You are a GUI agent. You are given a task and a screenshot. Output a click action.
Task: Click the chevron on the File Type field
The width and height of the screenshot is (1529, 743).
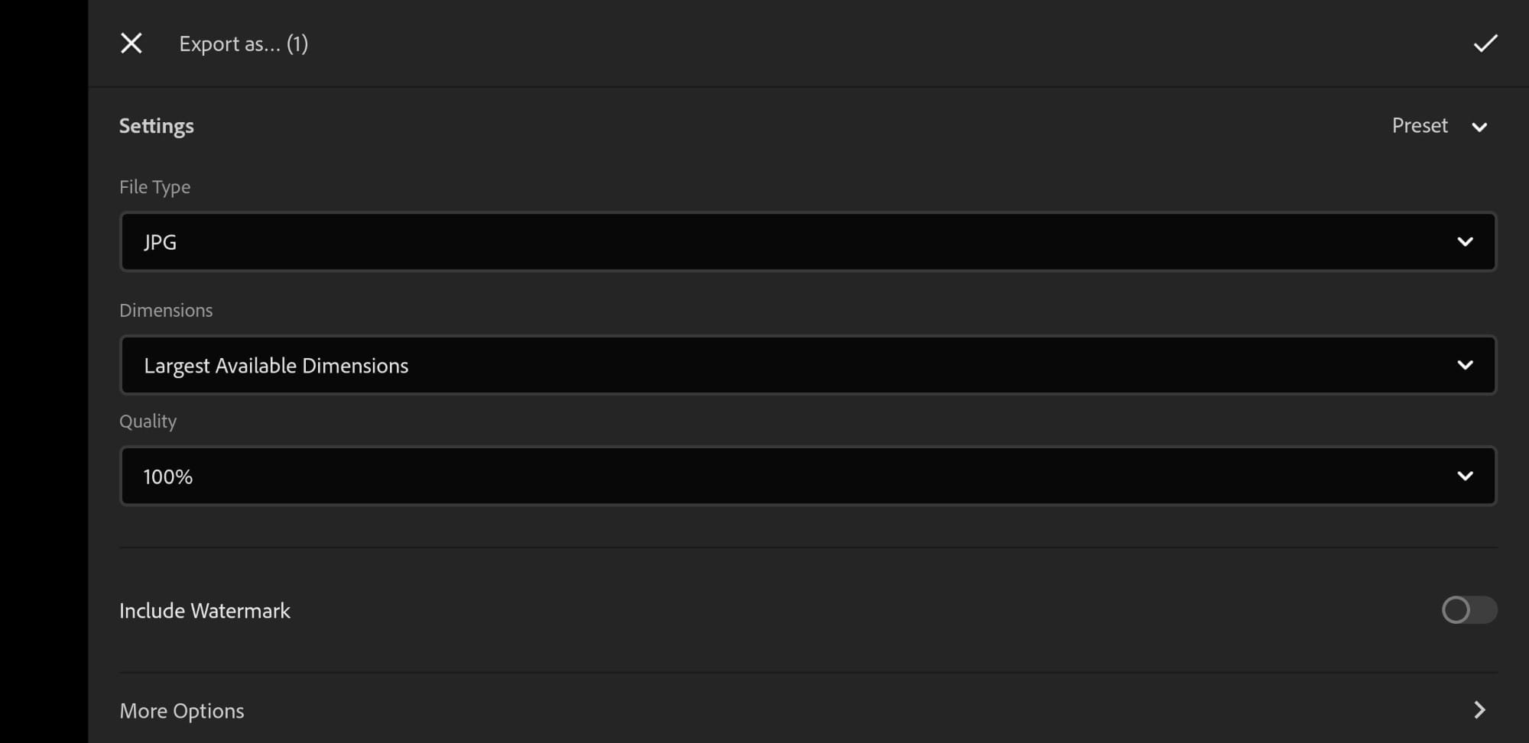click(1466, 241)
